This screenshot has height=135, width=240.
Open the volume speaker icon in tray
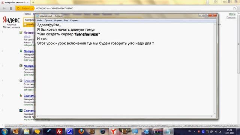[x=216, y=132]
